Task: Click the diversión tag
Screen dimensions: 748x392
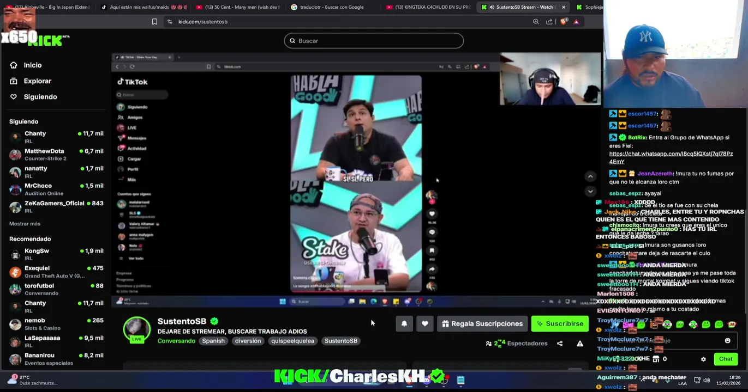Action: (248, 341)
